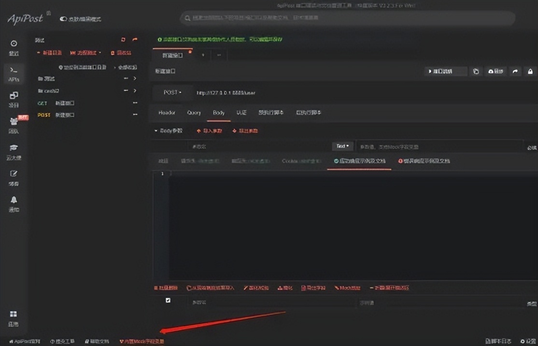This screenshot has height=346, width=538.
Task: Click the 通知 bell icon in the sidebar
Action: click(x=14, y=199)
